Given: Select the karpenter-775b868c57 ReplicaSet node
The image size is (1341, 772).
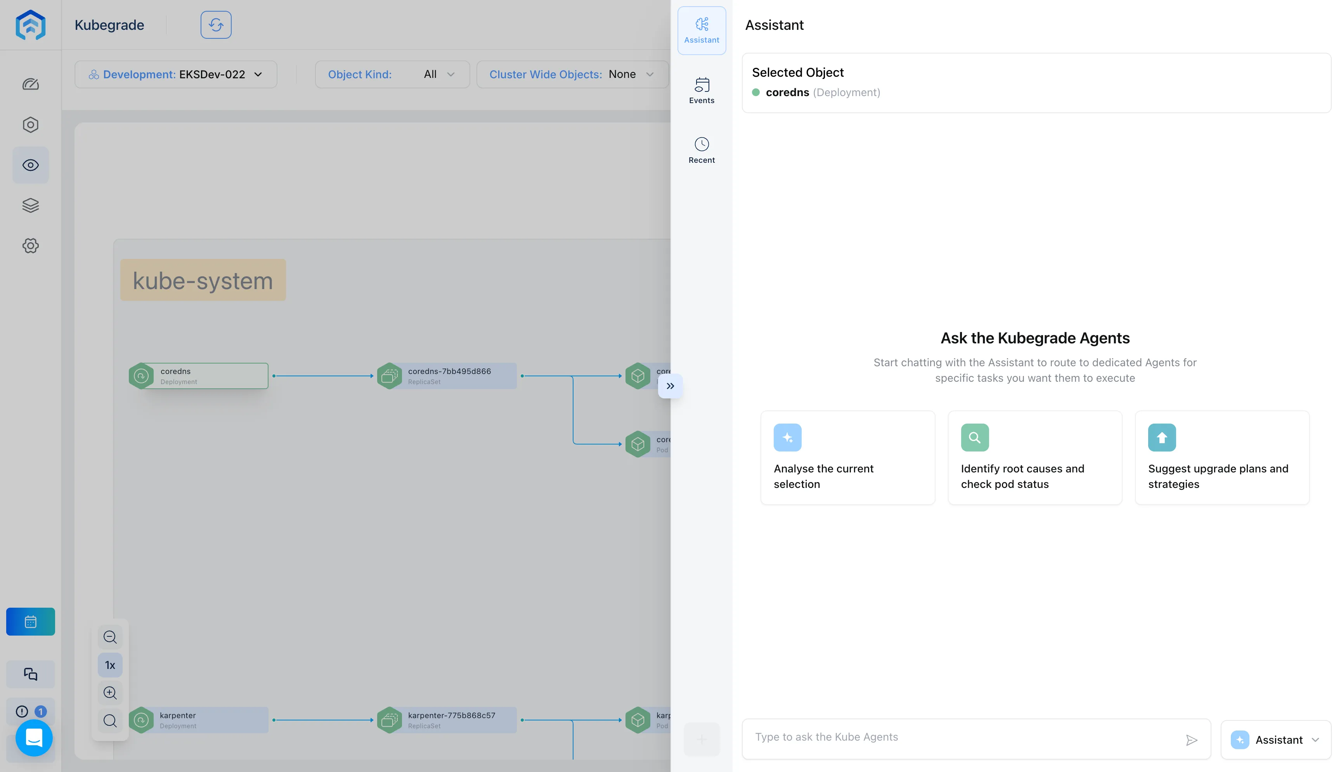Looking at the screenshot, I should [447, 720].
